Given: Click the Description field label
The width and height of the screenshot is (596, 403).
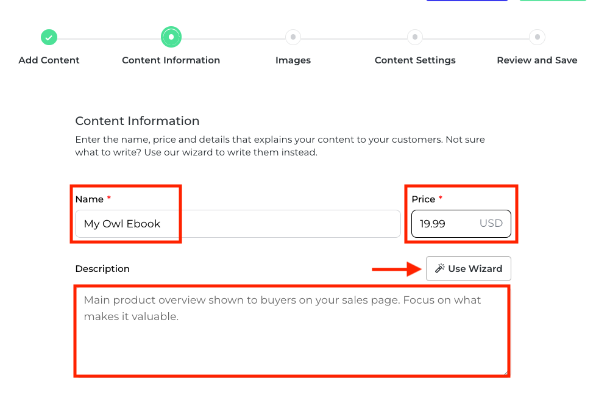Looking at the screenshot, I should tap(102, 269).
